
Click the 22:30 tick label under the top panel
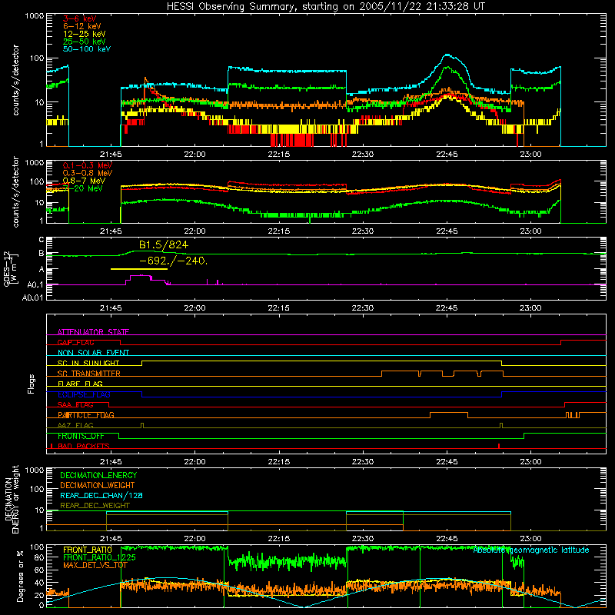coord(363,155)
